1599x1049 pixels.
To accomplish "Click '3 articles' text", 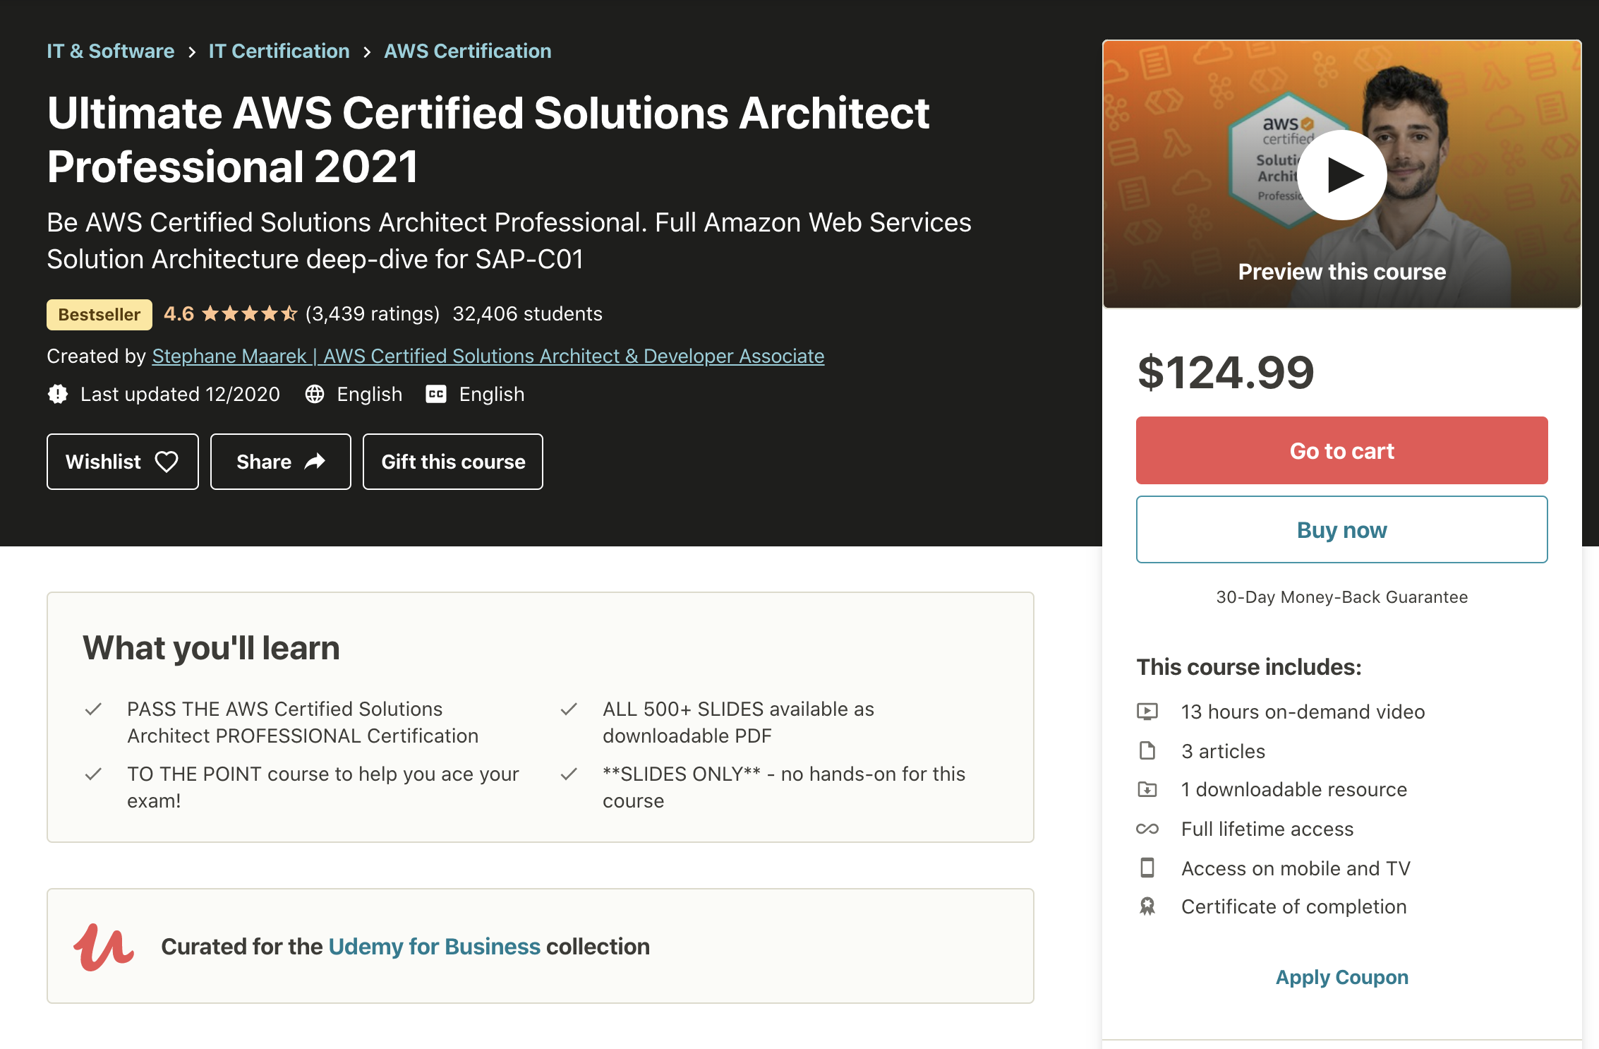I will [1223, 751].
